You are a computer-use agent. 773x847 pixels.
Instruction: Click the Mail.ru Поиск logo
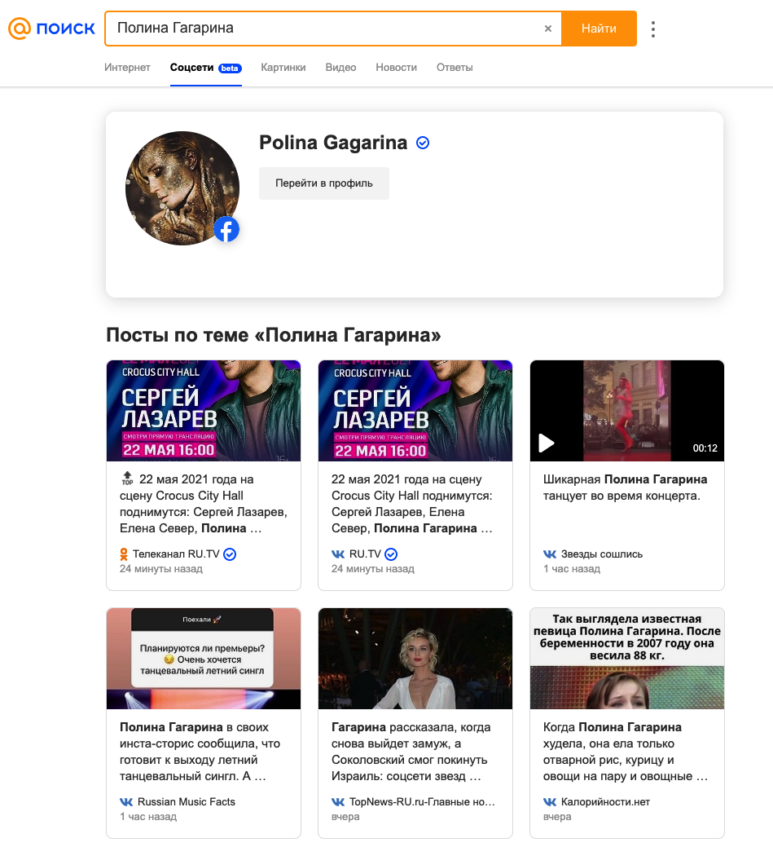[51, 28]
